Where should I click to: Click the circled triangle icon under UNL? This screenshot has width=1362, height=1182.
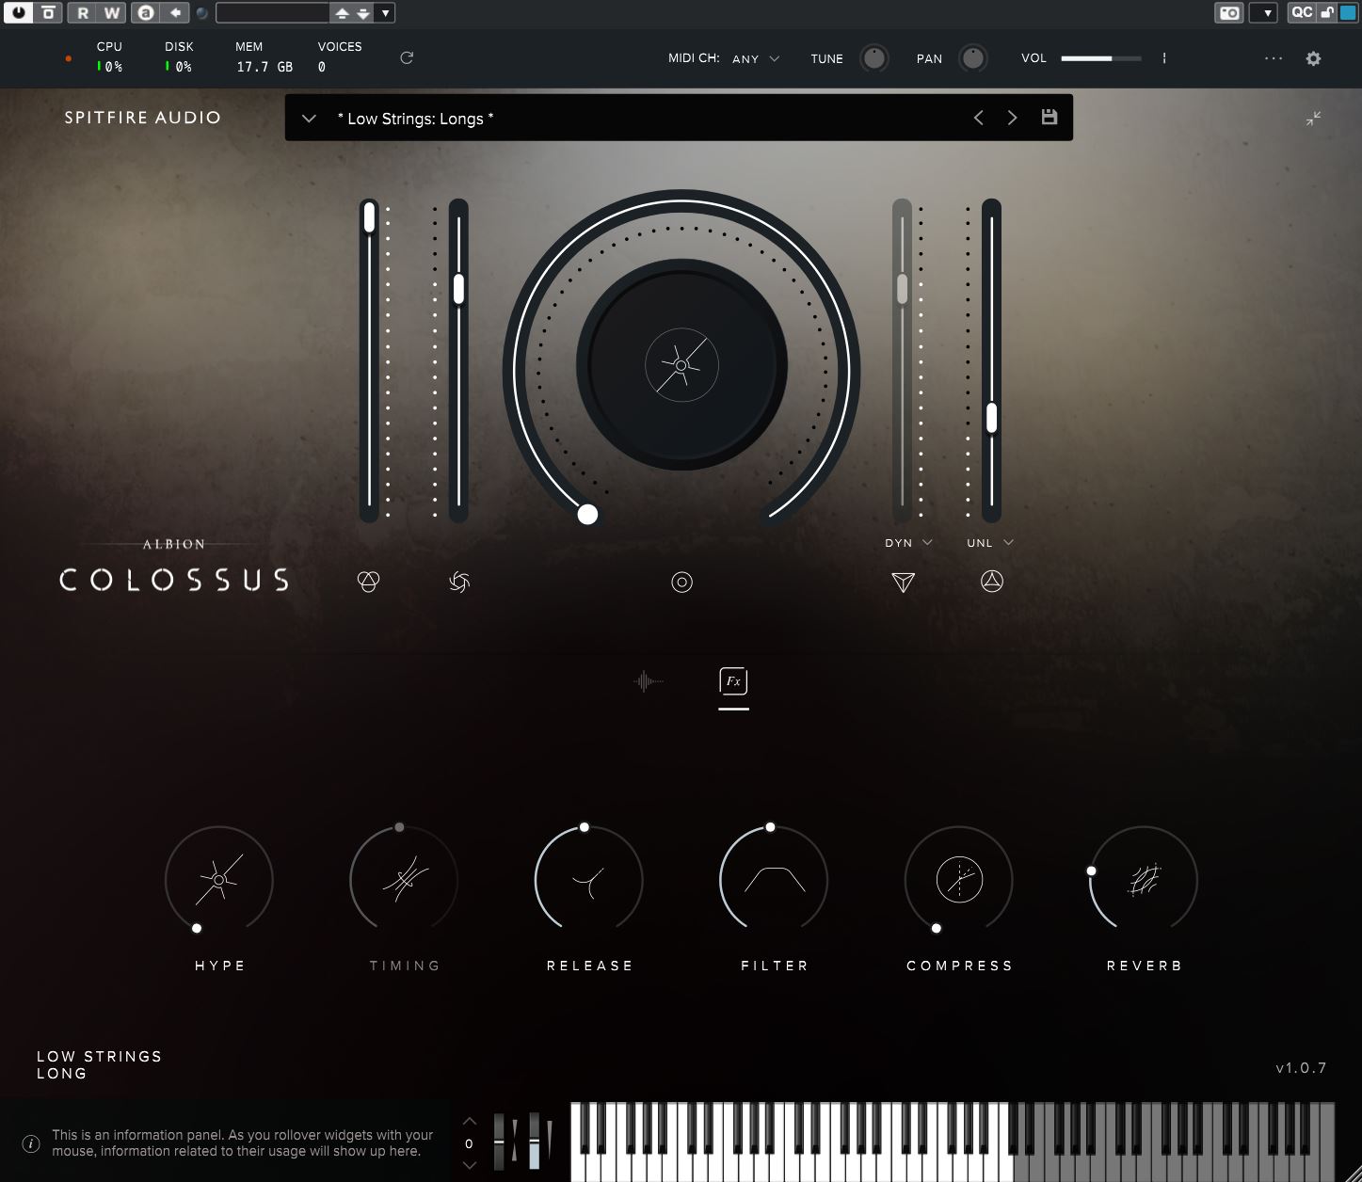991,582
